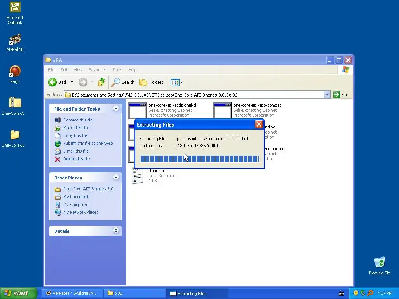Open the View menu

[78, 70]
